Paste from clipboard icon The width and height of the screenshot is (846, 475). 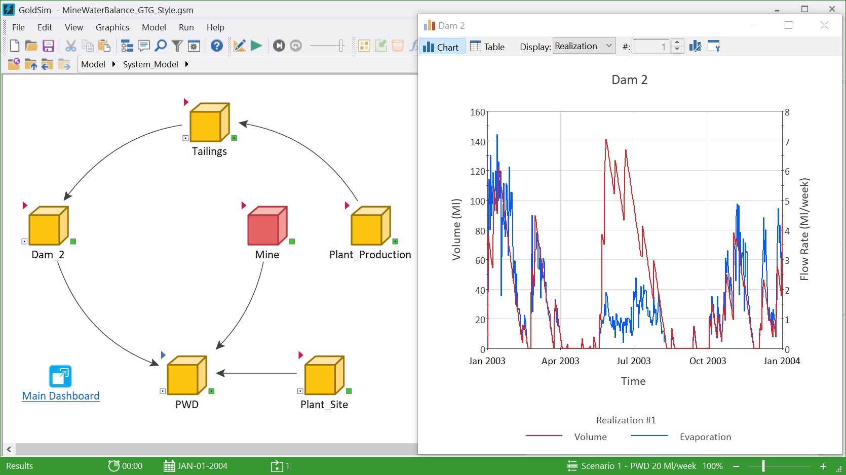click(104, 46)
